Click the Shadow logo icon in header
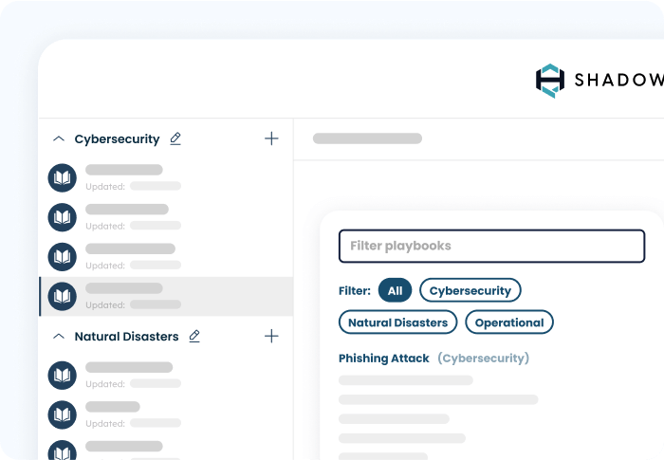This screenshot has height=460, width=664. coord(549,80)
